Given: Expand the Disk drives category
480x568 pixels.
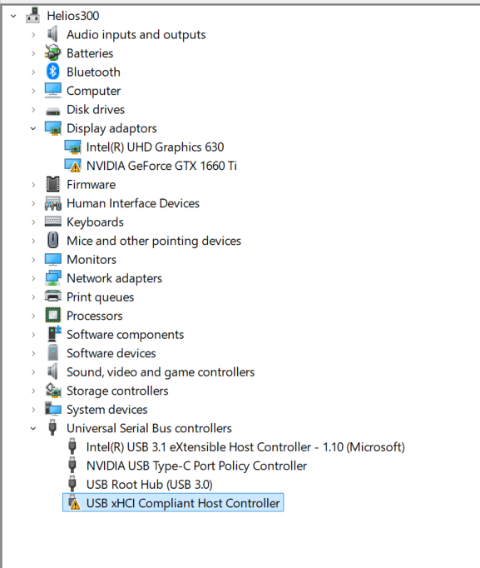Looking at the screenshot, I should (33, 110).
